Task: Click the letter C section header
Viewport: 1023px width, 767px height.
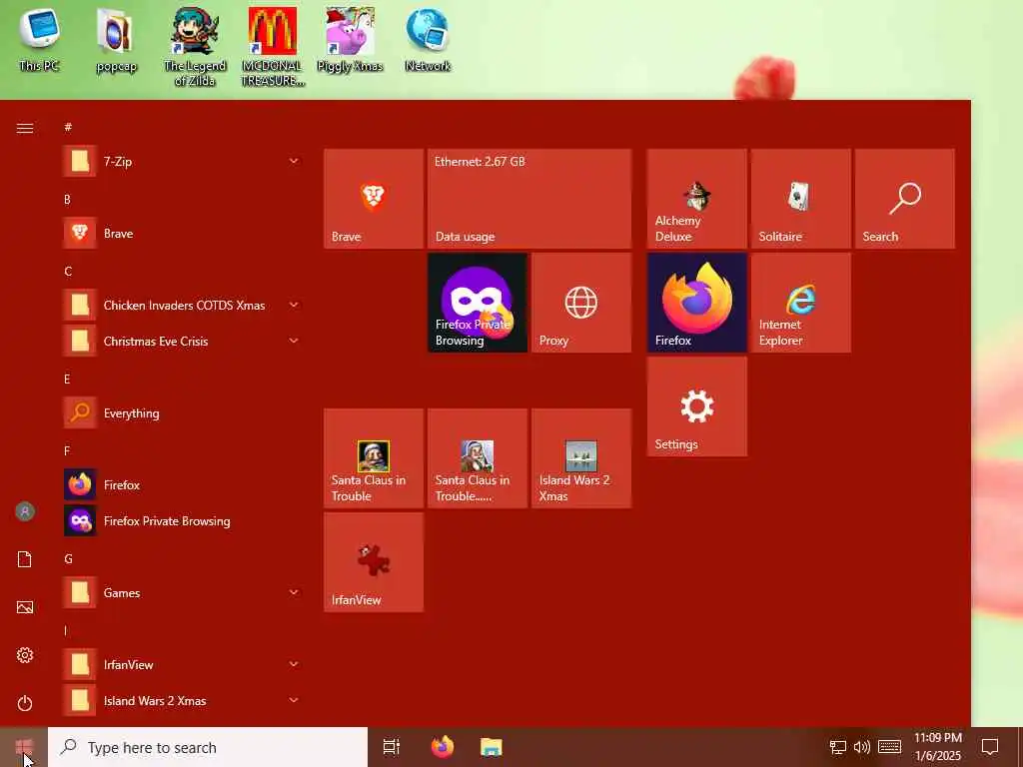Action: [68, 271]
